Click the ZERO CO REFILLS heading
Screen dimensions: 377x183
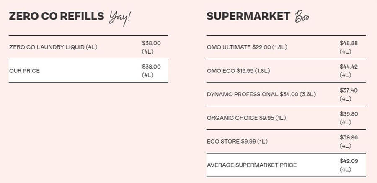coord(57,16)
